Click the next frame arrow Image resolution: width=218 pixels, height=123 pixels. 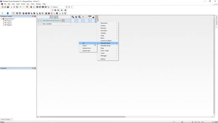pyautogui.click(x=72, y=7)
